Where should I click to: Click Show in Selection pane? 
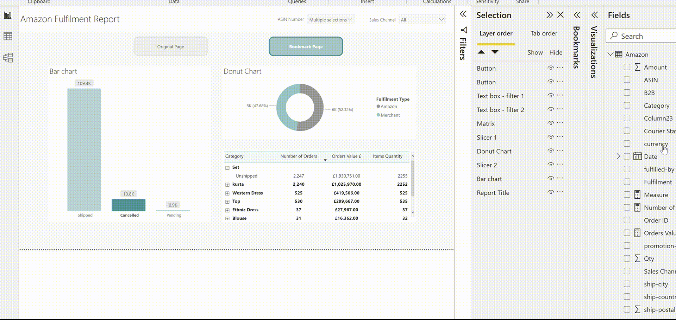[535, 52]
